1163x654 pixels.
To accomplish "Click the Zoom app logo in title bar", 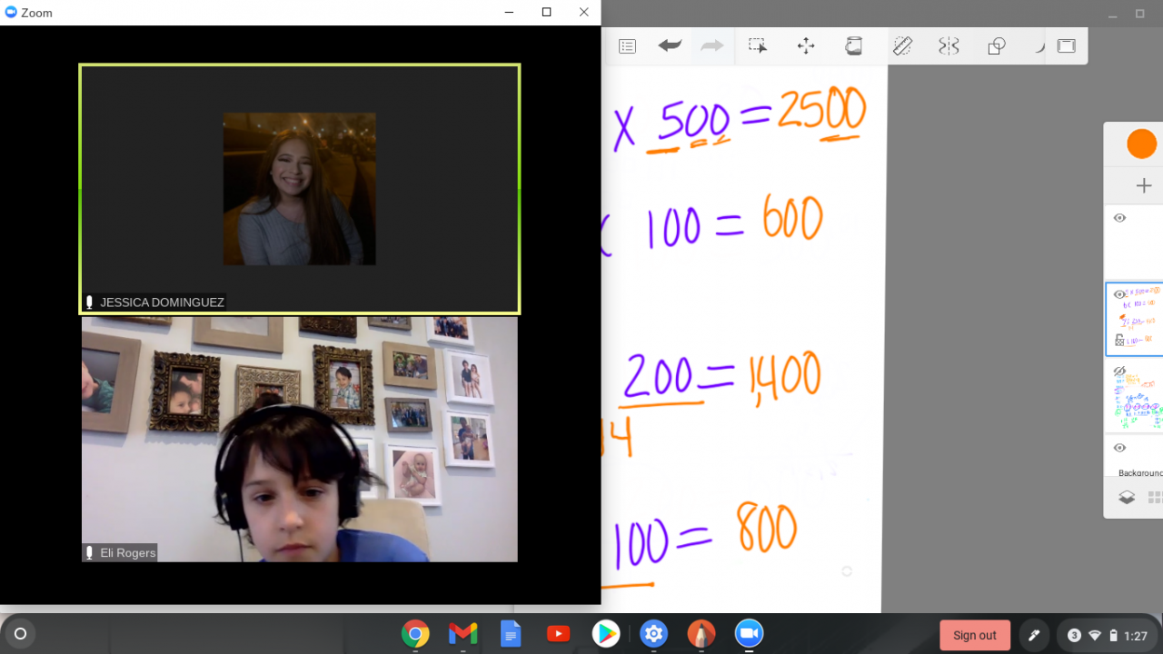I will (x=11, y=13).
